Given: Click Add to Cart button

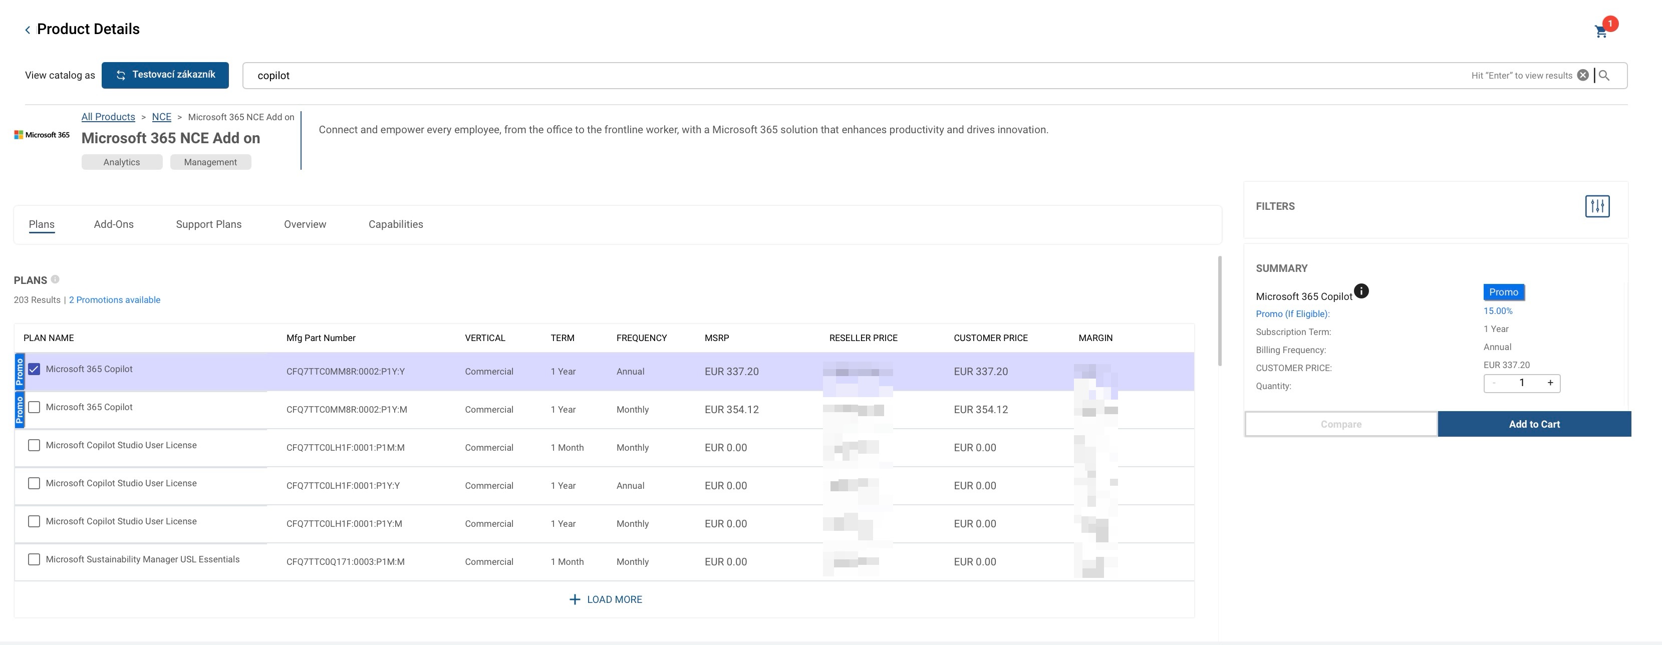Looking at the screenshot, I should (1534, 425).
